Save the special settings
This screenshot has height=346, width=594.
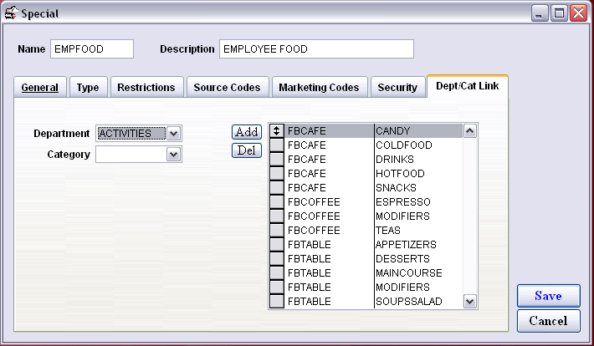[x=549, y=296]
